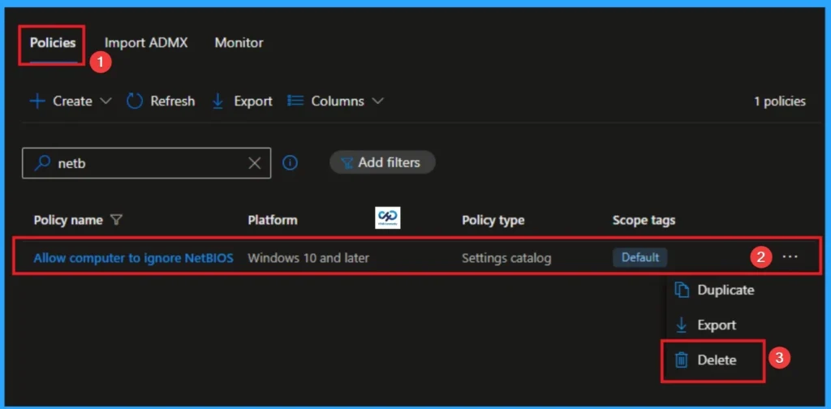Open the row's three-dot more menu
The height and width of the screenshot is (409, 831).
click(x=790, y=257)
